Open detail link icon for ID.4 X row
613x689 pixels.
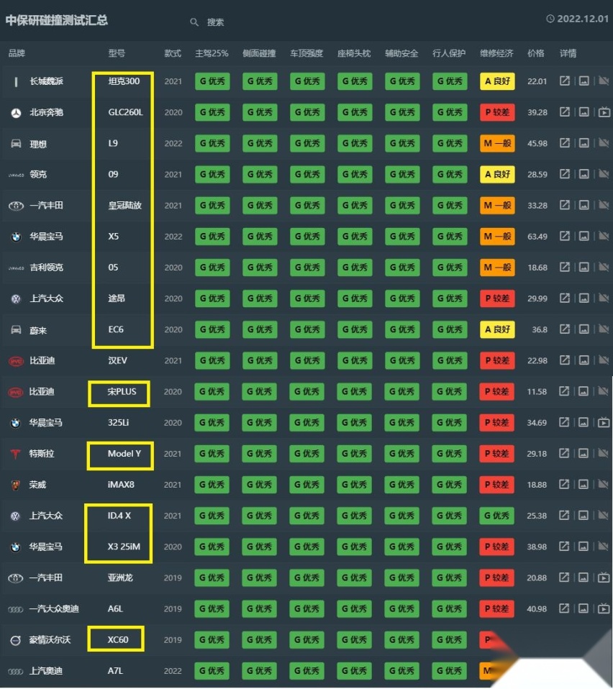click(564, 516)
